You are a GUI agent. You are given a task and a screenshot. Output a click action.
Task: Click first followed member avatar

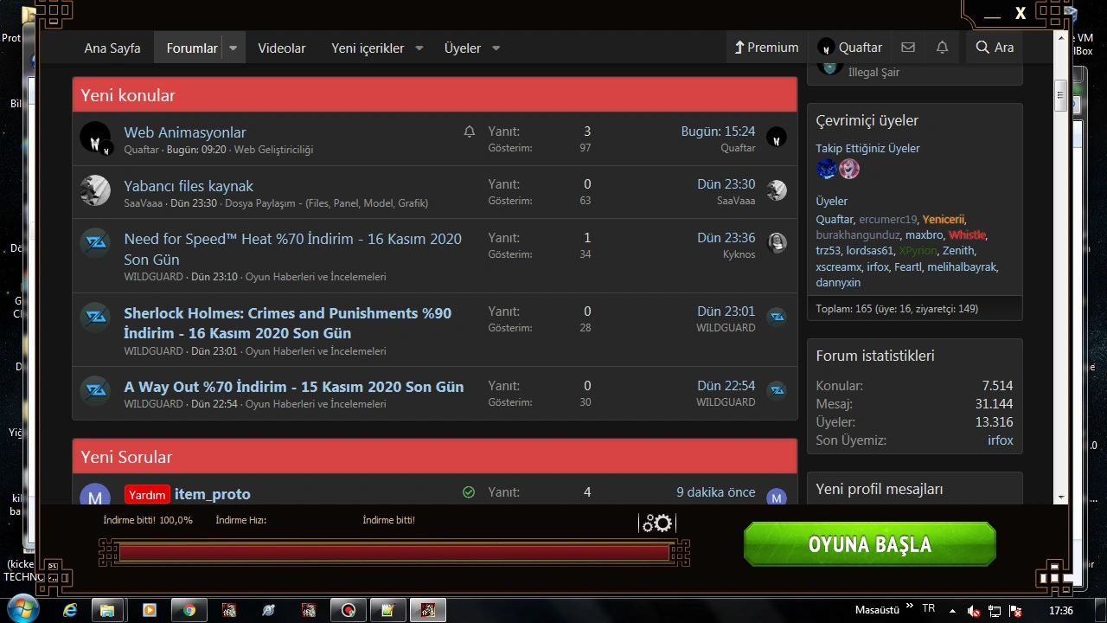coord(827,169)
